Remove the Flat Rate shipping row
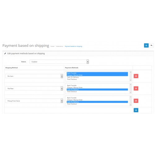Screen dimensions: 155x155 coord(136,88)
